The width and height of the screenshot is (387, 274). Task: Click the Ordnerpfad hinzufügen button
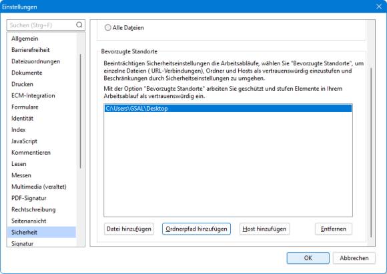click(196, 229)
